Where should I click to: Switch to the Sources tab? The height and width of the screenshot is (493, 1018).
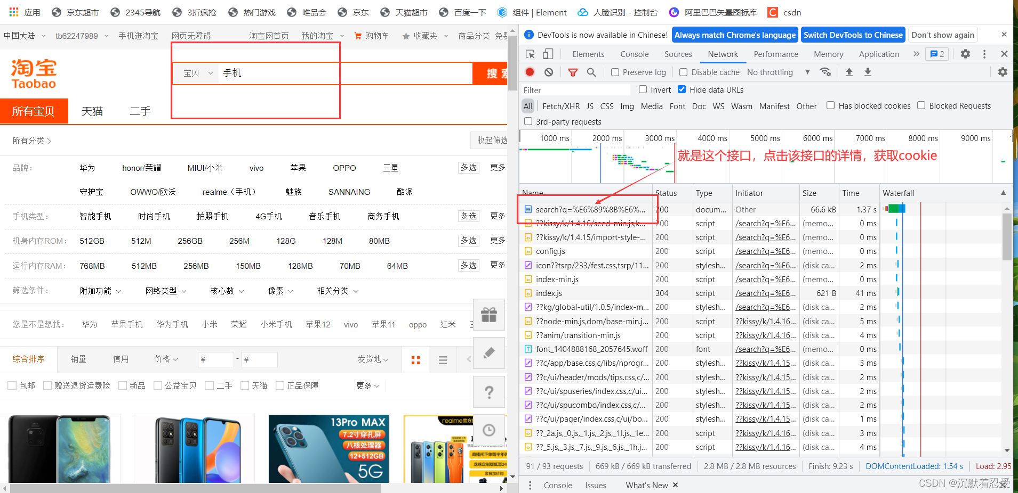point(678,54)
